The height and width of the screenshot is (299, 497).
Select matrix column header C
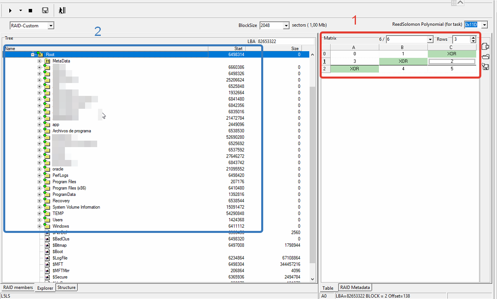coord(451,47)
